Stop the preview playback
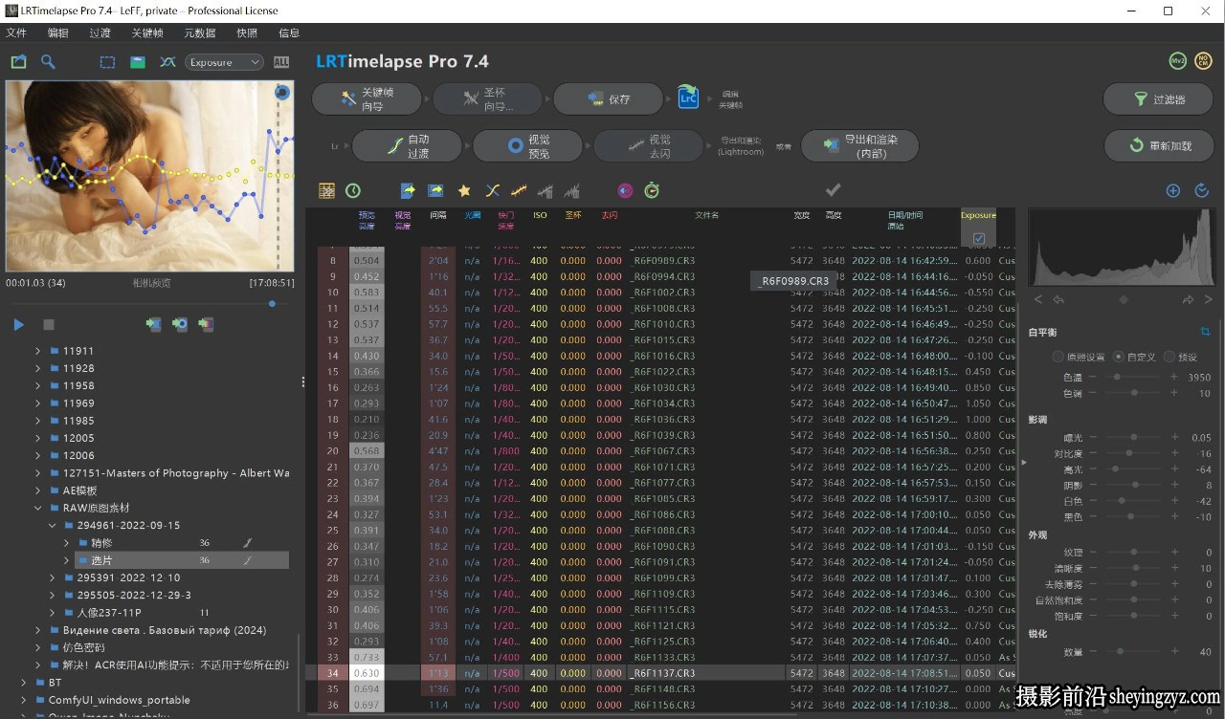1225x719 pixels. (49, 325)
